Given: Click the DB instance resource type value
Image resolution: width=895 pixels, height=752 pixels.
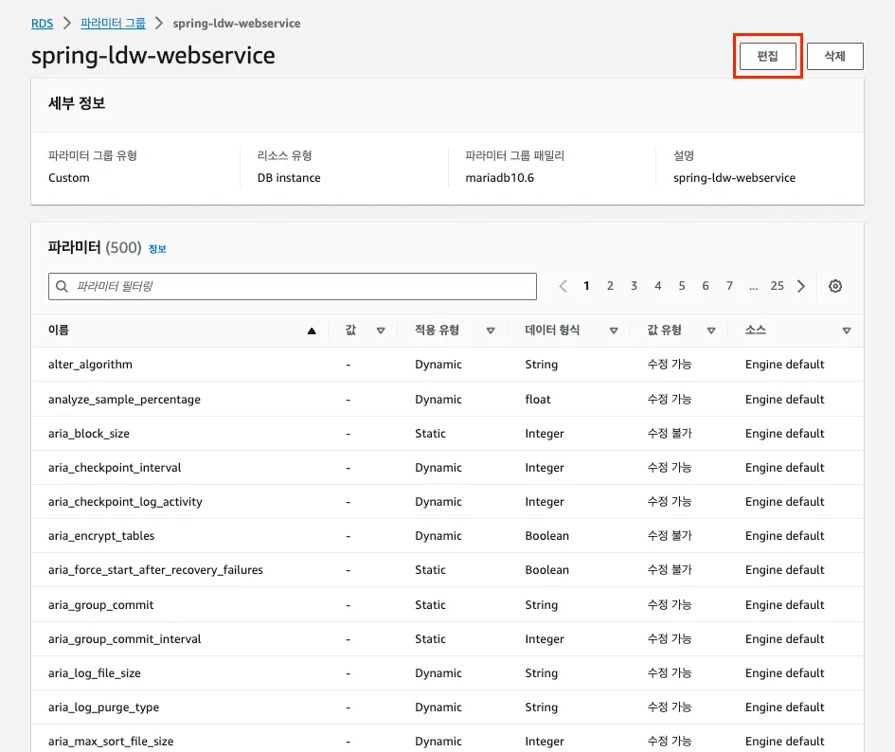Looking at the screenshot, I should (x=289, y=177).
